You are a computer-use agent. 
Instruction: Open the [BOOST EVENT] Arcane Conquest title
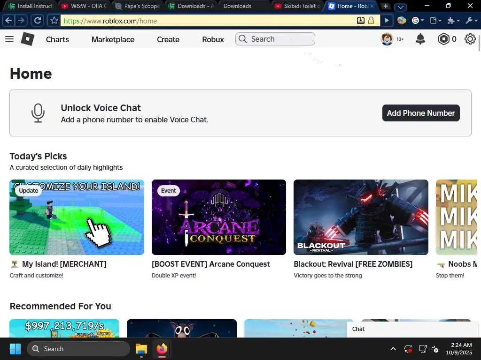[x=211, y=264]
